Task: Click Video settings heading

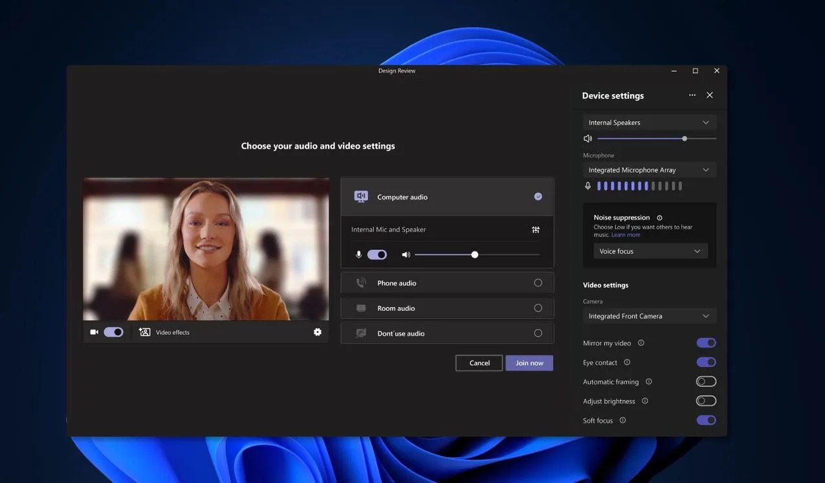Action: 606,286
